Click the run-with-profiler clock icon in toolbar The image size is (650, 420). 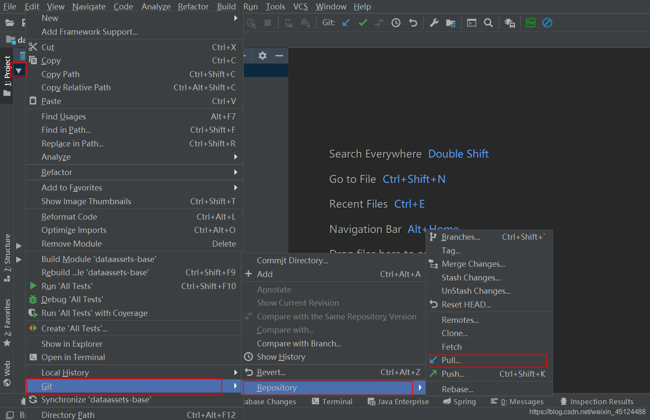(x=251, y=23)
